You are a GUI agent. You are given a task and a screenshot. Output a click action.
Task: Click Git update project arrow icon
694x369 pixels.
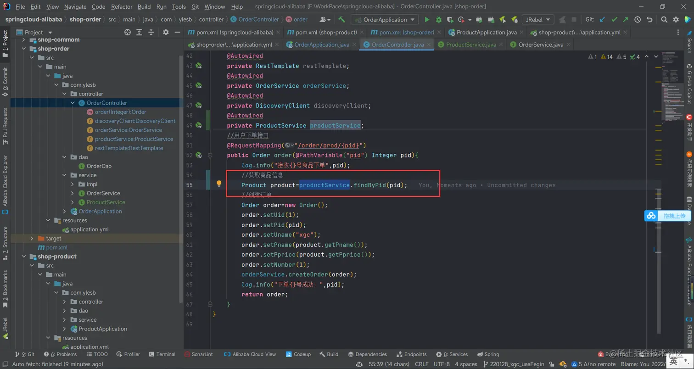602,20
